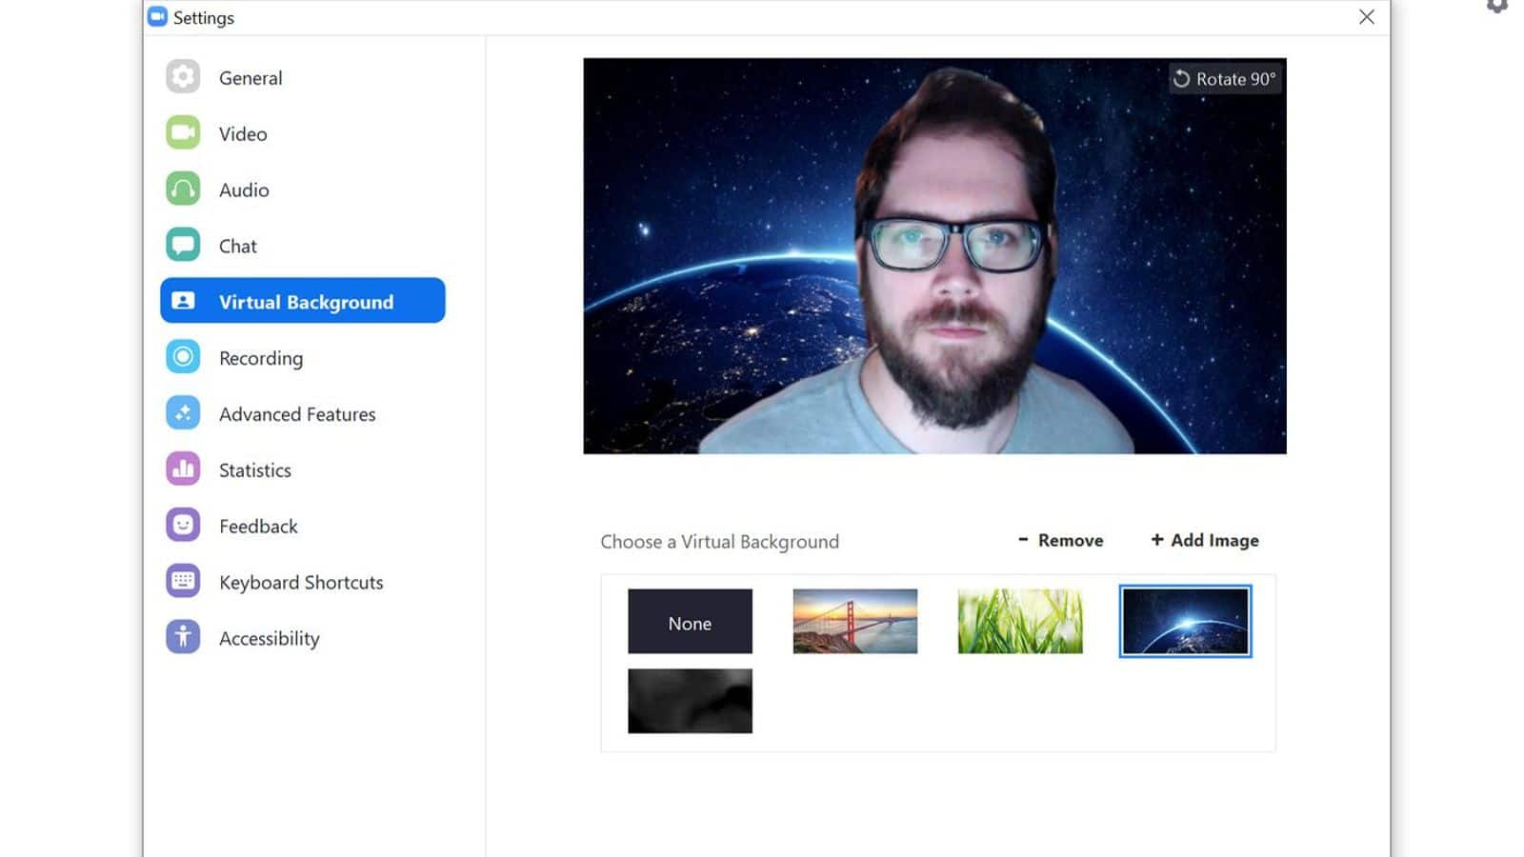This screenshot has width=1524, height=857.
Task: Select the Earth from space background
Action: 1185,622
